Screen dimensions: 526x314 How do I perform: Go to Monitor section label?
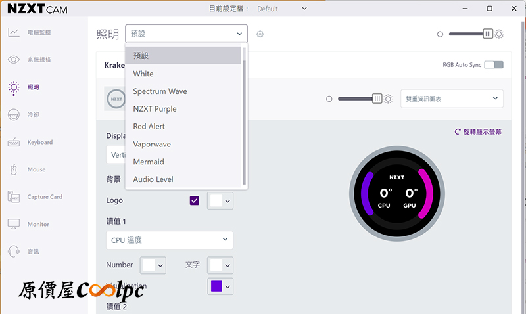tap(38, 224)
